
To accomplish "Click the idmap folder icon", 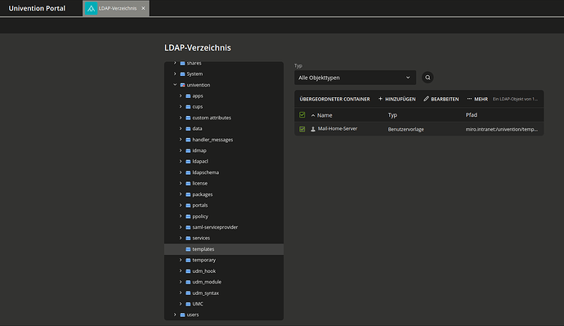I will tap(188, 150).
